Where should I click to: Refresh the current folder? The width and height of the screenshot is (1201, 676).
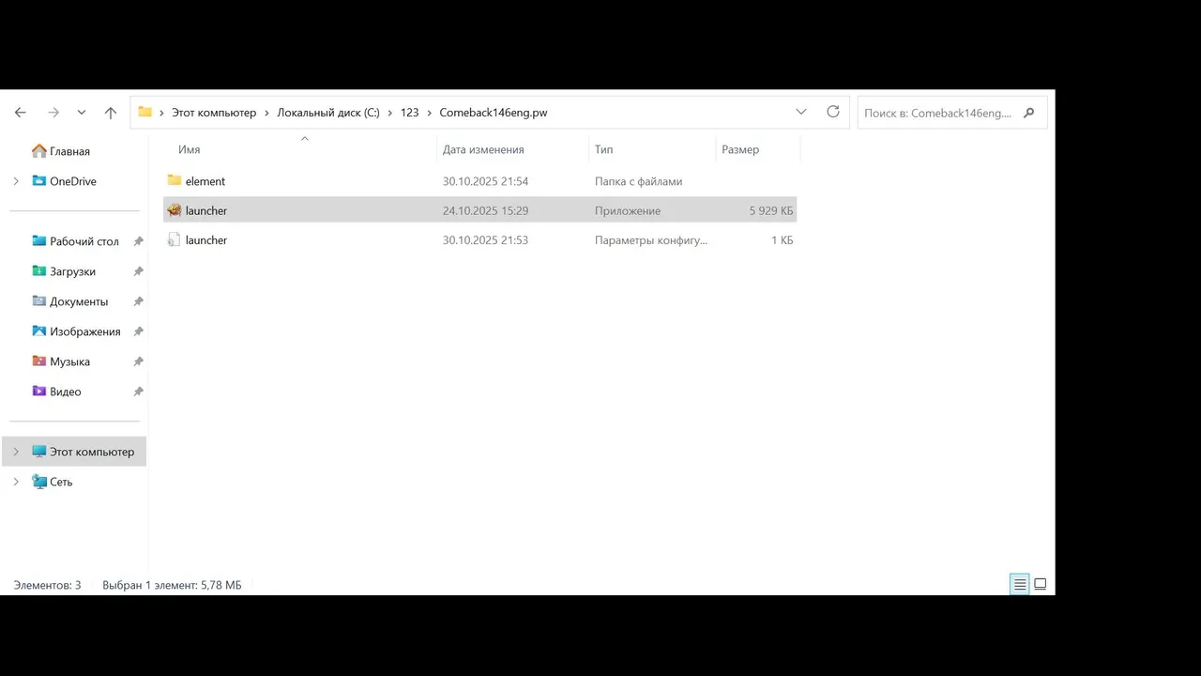click(x=833, y=112)
